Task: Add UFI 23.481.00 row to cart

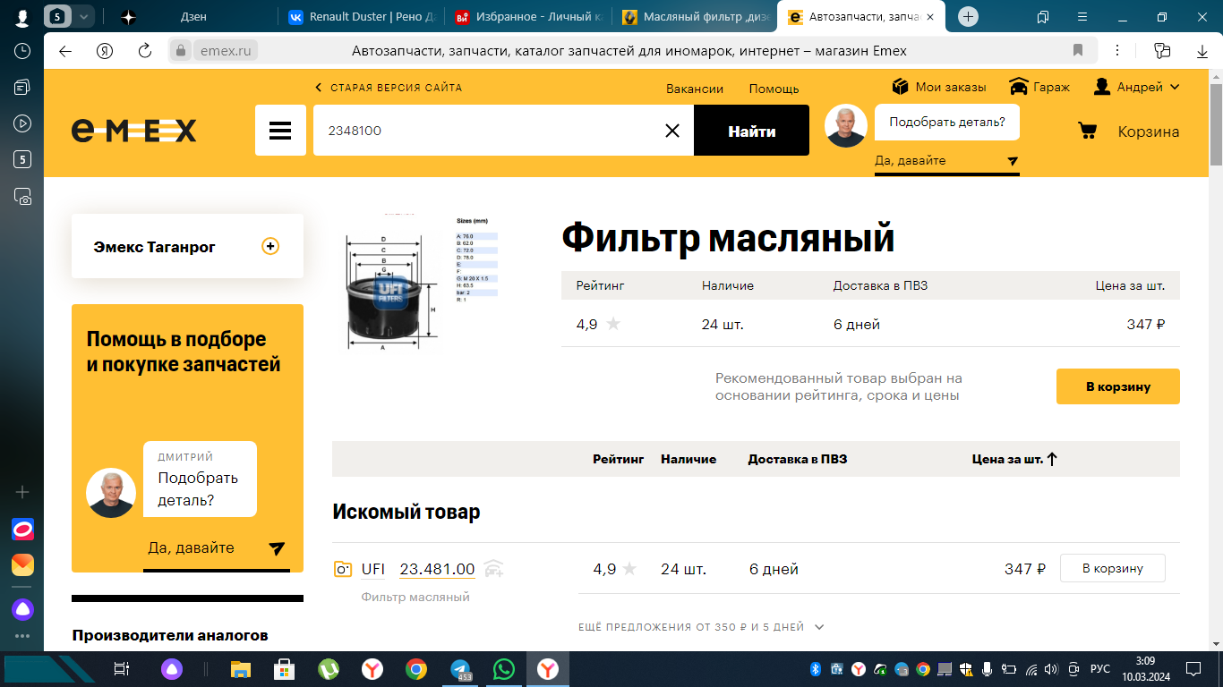Action: point(1113,568)
